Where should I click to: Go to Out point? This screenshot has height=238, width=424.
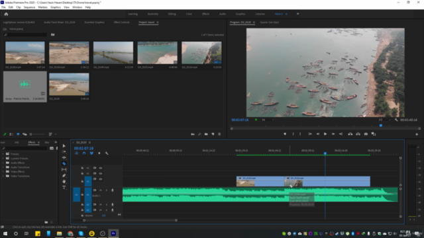tap(341, 134)
